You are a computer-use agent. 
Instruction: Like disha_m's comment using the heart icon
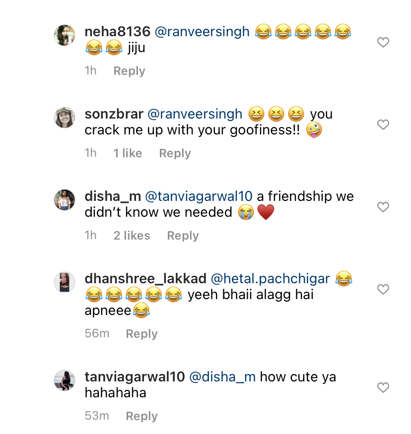pyautogui.click(x=383, y=207)
